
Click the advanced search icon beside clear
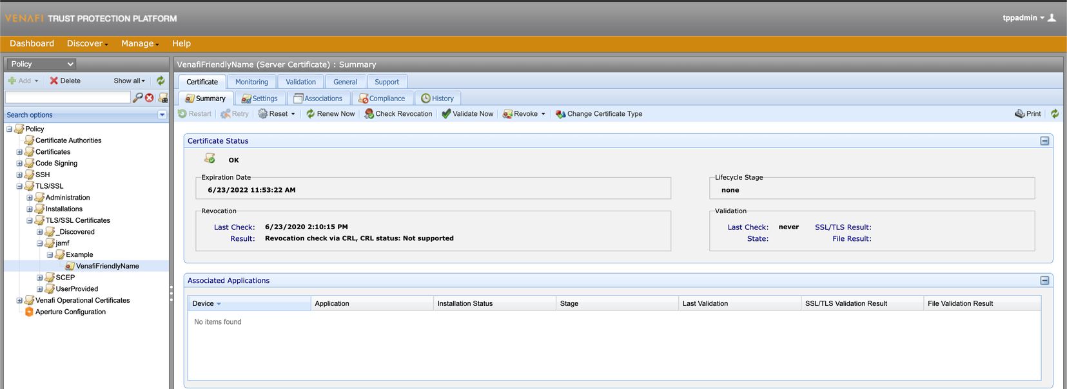point(163,98)
